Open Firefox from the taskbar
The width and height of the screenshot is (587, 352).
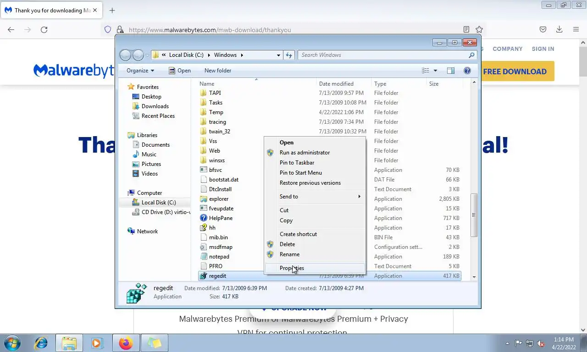coord(126,343)
